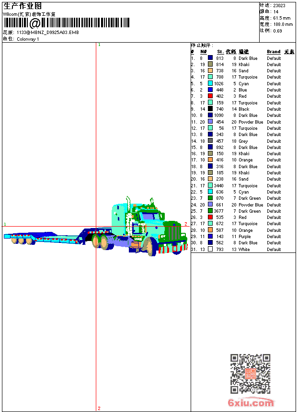Select 'Default' brand in the White row

point(274,249)
